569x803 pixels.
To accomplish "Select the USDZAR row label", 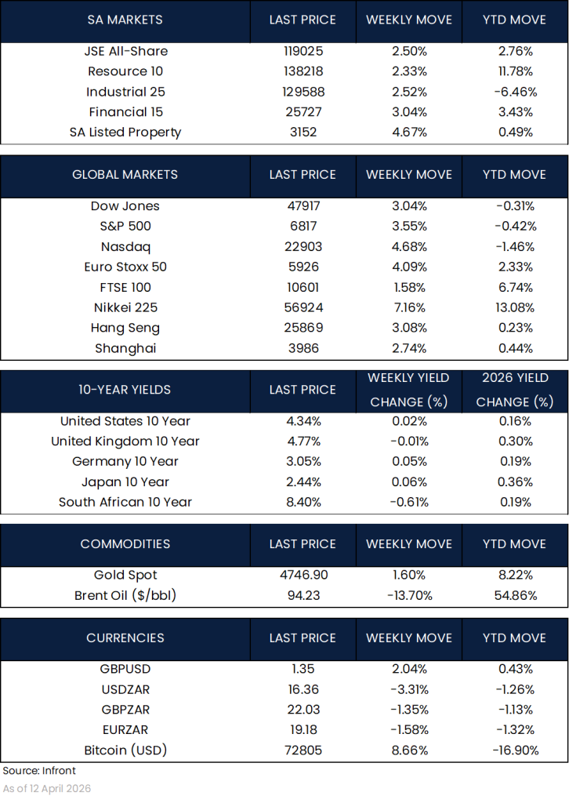I will click(x=125, y=689).
